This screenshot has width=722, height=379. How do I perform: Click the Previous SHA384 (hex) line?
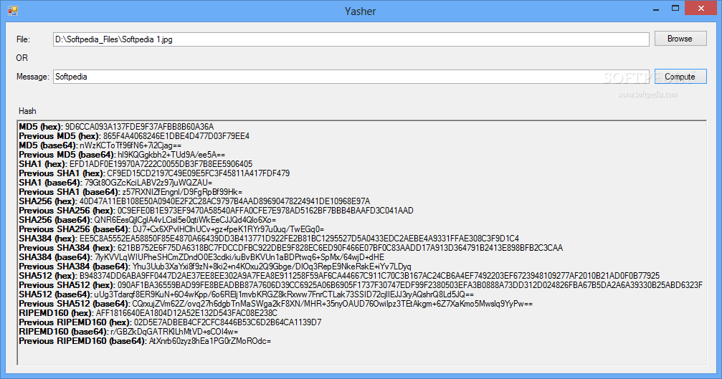(291, 248)
